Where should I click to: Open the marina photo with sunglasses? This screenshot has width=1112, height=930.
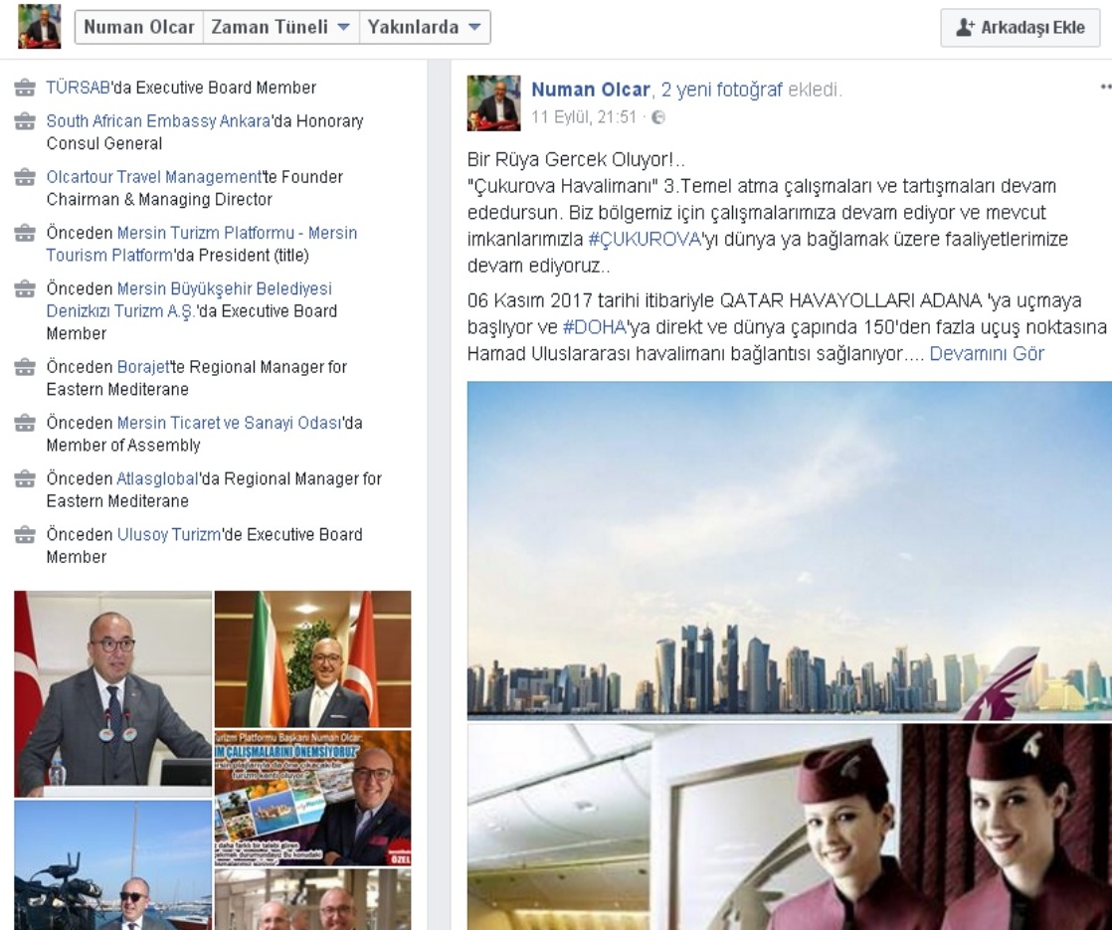click(112, 865)
